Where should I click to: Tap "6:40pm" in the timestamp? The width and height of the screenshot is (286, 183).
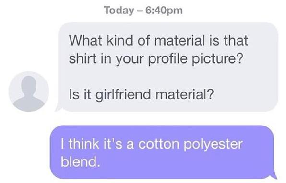[164, 11]
